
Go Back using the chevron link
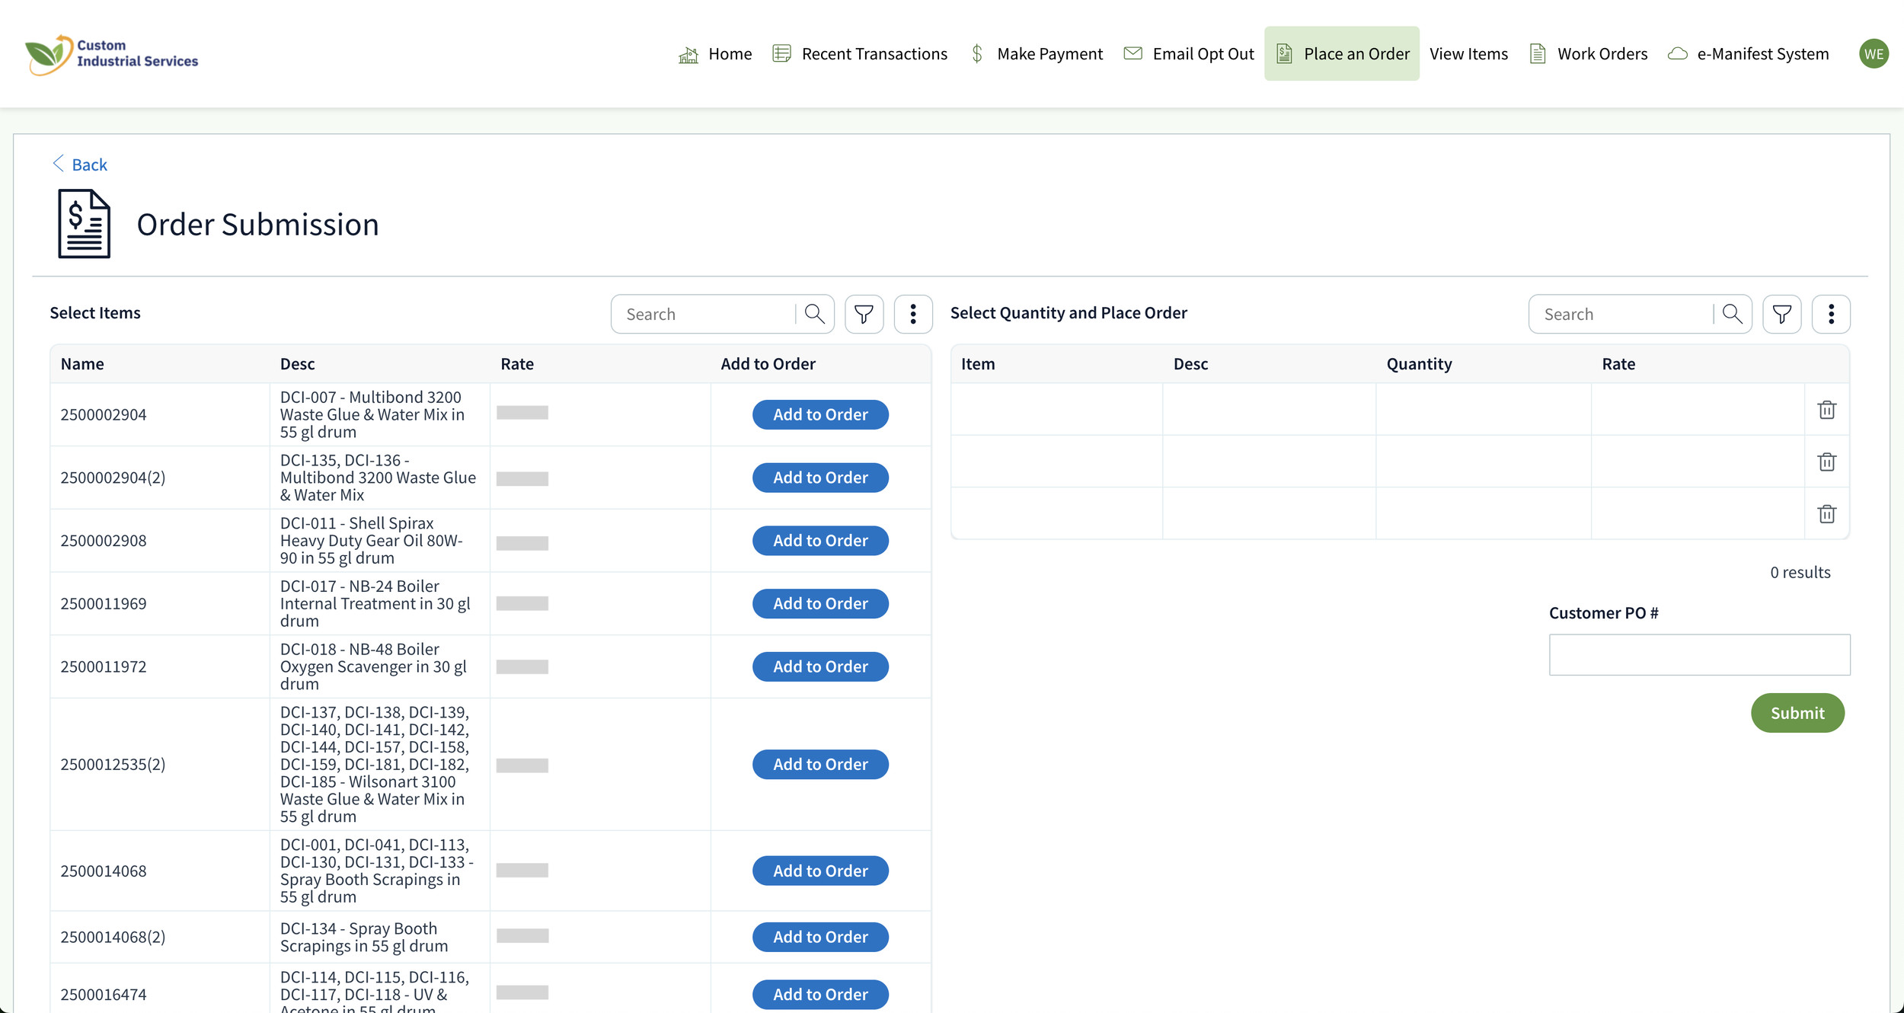[x=80, y=165]
